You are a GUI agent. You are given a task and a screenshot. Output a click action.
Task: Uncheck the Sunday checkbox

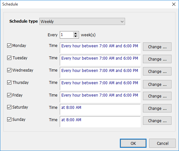[9, 120]
